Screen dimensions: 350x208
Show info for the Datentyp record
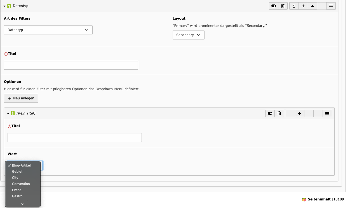point(294,6)
